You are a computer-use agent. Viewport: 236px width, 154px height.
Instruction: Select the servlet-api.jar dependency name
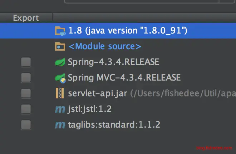point(98,93)
